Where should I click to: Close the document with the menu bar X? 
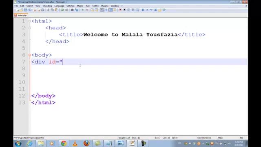[246, 6]
